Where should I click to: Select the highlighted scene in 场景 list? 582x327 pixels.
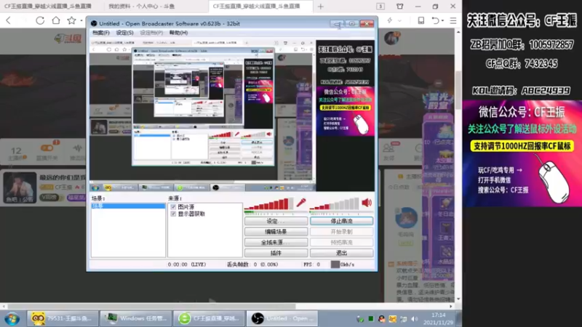tap(128, 206)
